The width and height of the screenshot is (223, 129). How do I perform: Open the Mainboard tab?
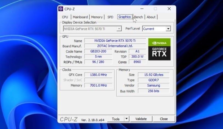(80, 17)
